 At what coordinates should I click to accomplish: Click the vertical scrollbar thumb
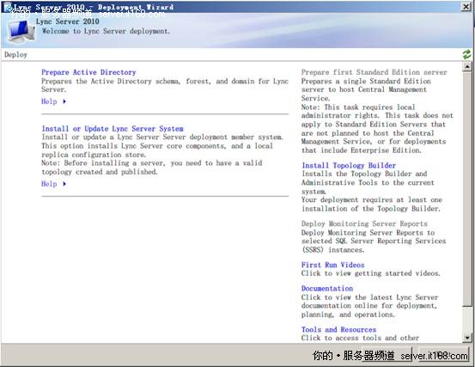pos(467,189)
